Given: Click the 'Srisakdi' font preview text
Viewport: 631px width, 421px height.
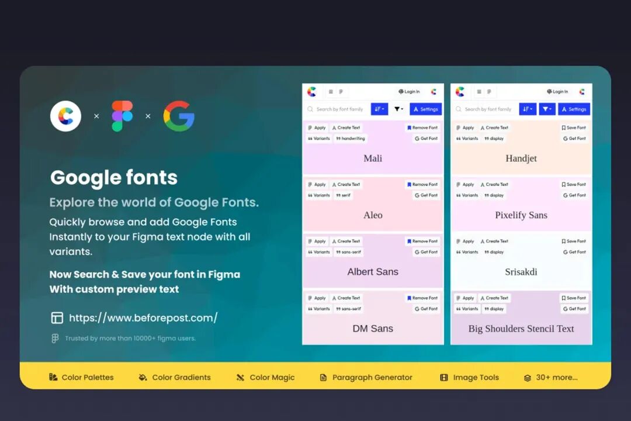Looking at the screenshot, I should pos(521,272).
